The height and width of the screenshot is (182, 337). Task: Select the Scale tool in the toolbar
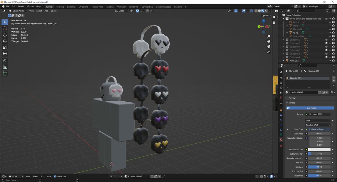point(5,47)
